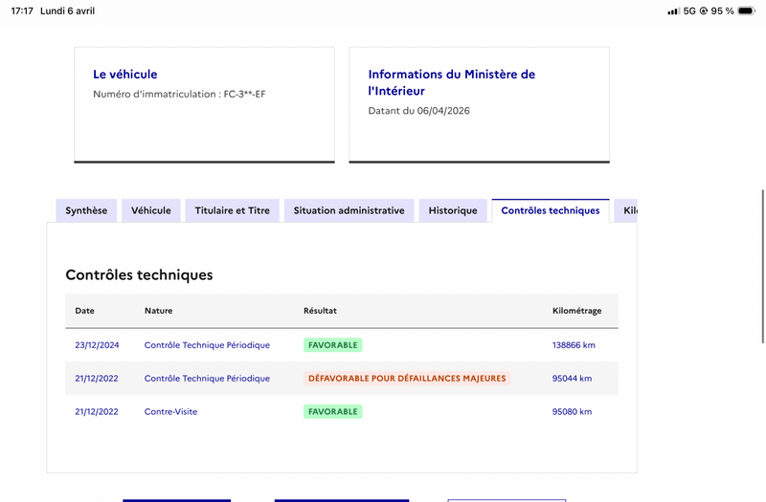Open the Synthèse tab
This screenshot has height=502, width=766.
(x=86, y=210)
